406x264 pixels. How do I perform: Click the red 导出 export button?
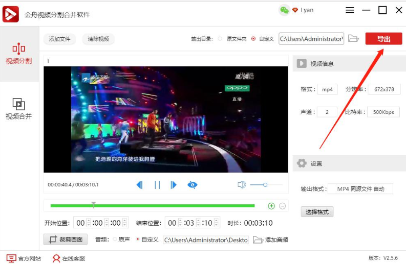tap(383, 39)
